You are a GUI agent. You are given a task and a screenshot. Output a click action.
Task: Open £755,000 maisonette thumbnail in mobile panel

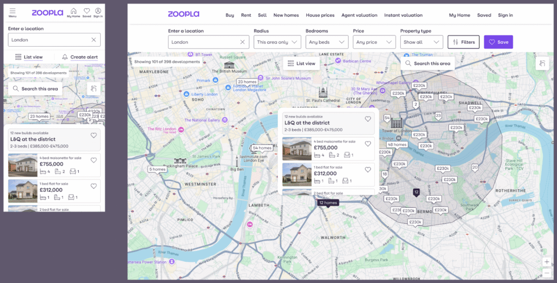pos(23,165)
